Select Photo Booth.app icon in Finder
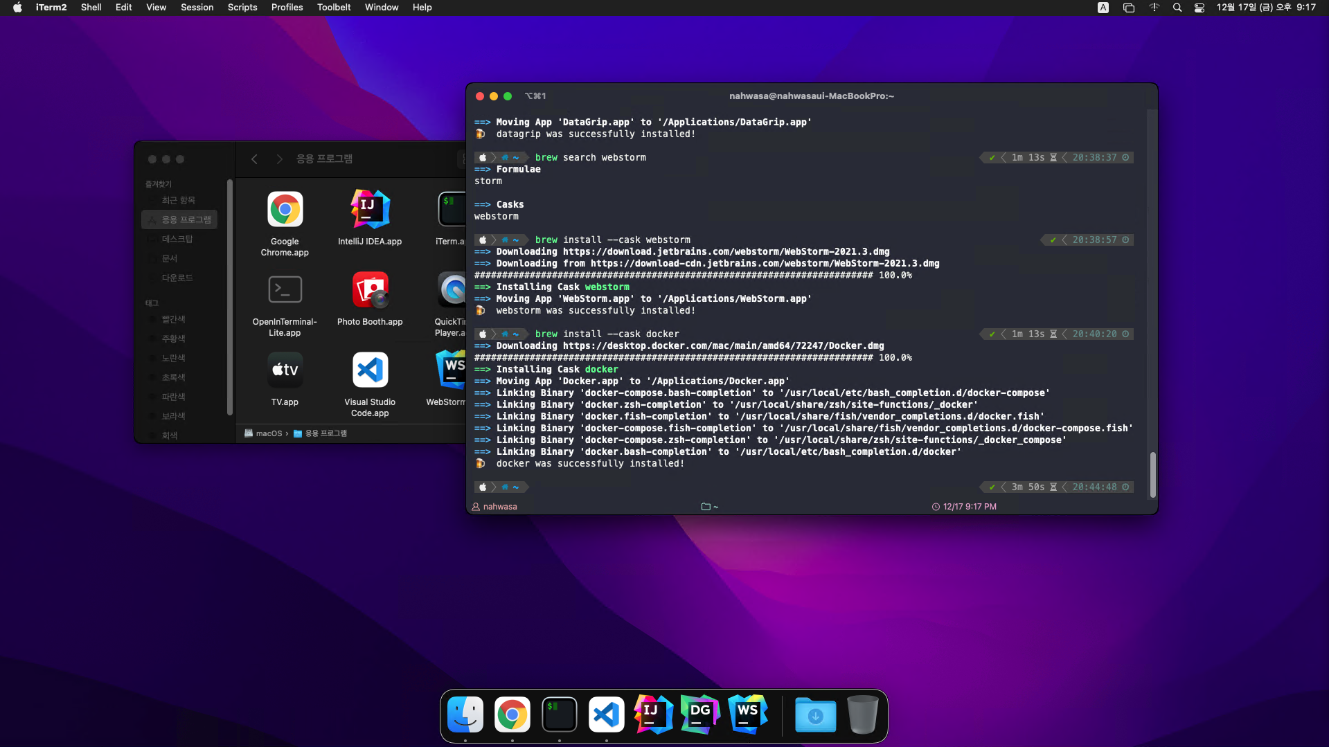1329x747 pixels. pos(370,289)
